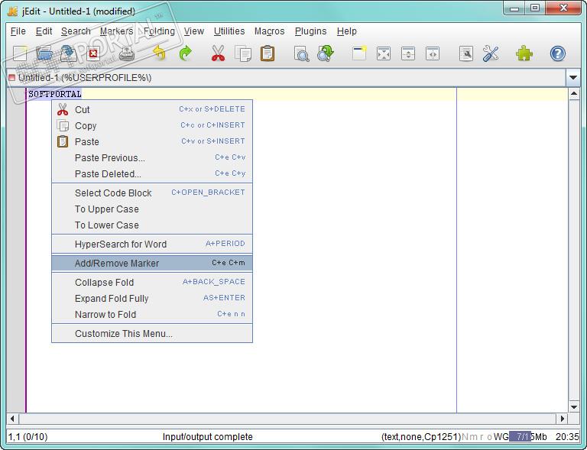Choose HyperSearch for Word entry

point(152,244)
